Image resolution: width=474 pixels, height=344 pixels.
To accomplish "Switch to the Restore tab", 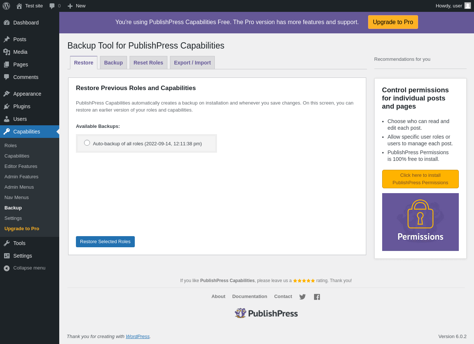I will (x=84, y=63).
